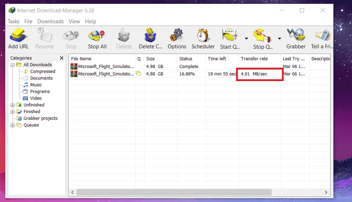352x202 pixels.
Task: Click the Stop Queue icon
Action: (x=262, y=36)
